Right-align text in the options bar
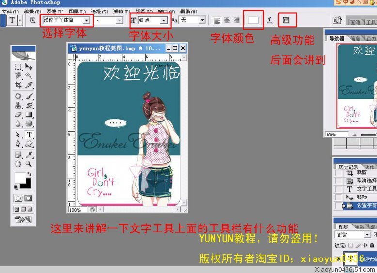Viewport: 377px width, 273px height. click(236, 21)
